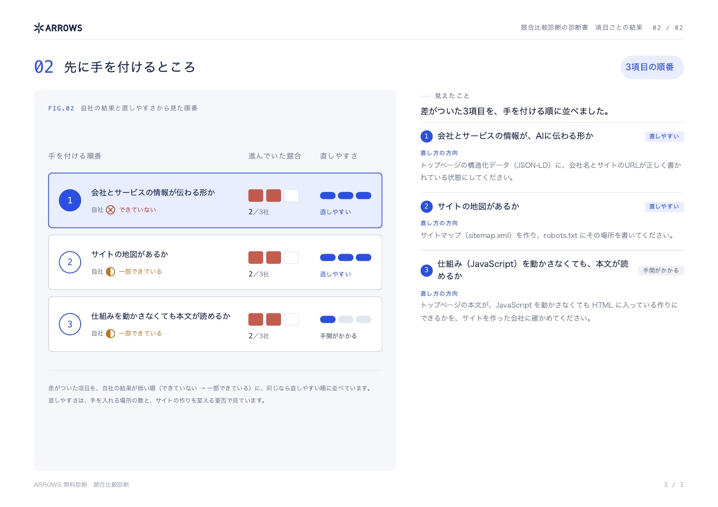Click the 02 / 02 page indicator in header
Image resolution: width=718 pixels, height=507 pixels.
coord(668,28)
